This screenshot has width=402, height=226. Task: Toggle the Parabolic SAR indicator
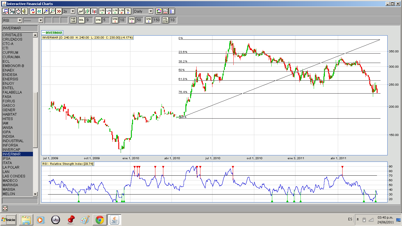(x=73, y=20)
